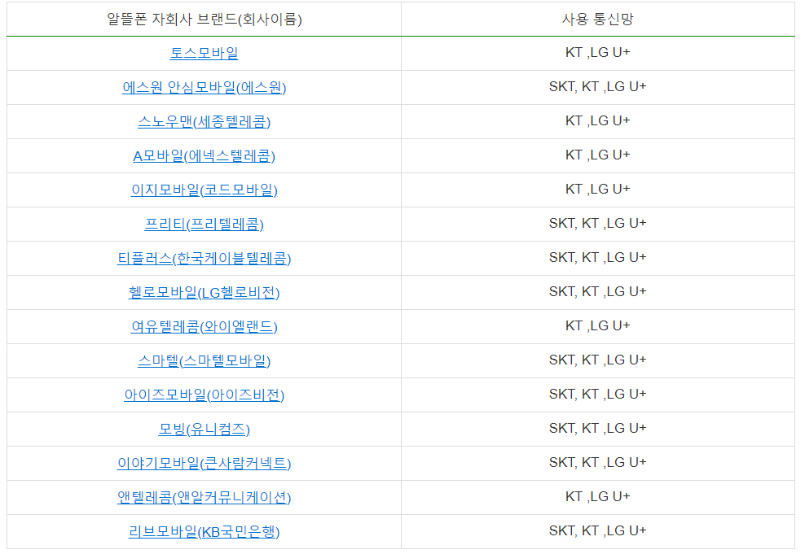Image resolution: width=805 pixels, height=554 pixels.
Task: Open the 헬로모바일(LG헬로비전) link
Action: [x=204, y=292]
